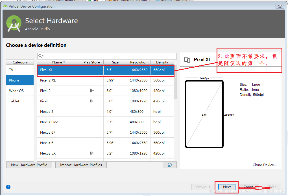The height and width of the screenshot is (196, 288).
Task: Select the Nexus 5X device name
Action: [48, 153]
